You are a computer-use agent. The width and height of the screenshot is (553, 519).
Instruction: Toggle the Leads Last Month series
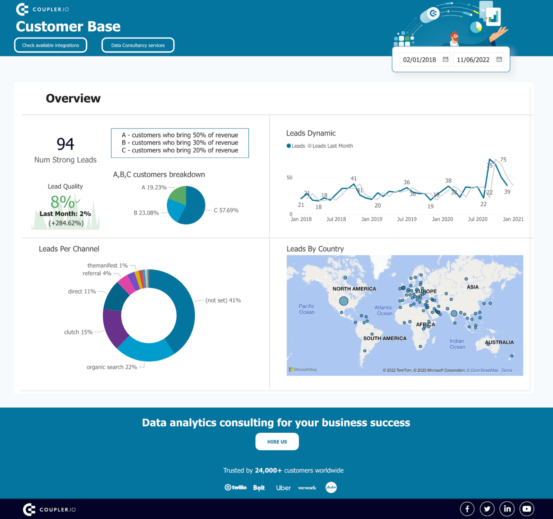[330, 146]
